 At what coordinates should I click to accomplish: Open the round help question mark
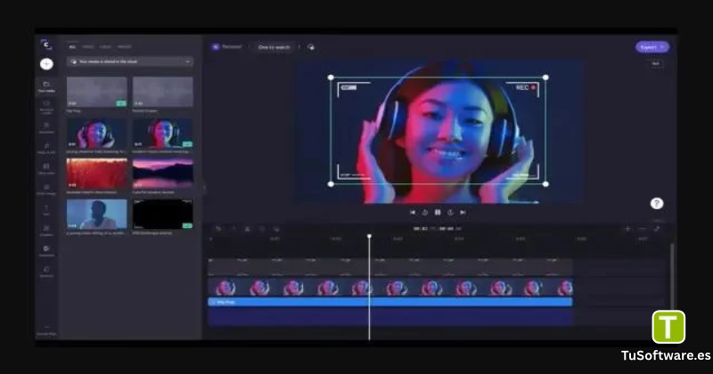tap(657, 203)
